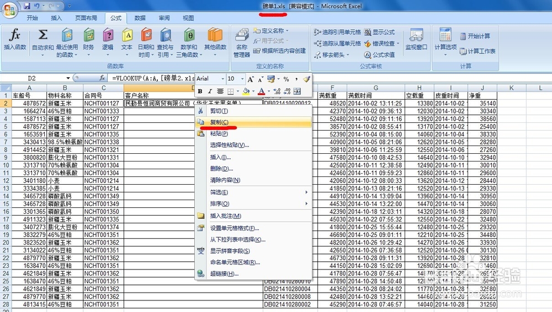Click 追踪引用单元格 button
The height and width of the screenshot is (312, 552).
337,32
